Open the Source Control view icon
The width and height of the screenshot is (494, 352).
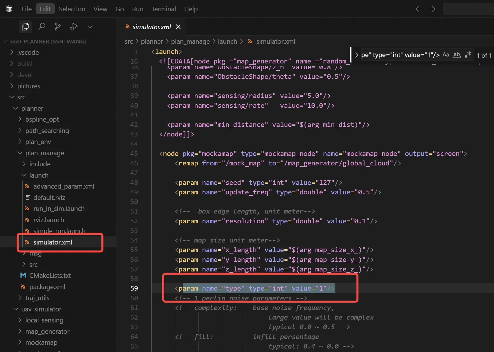click(x=58, y=27)
